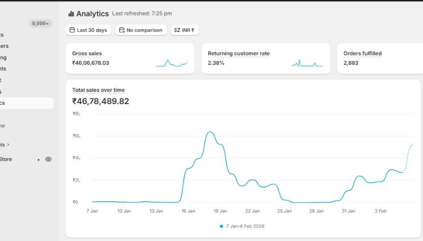The image size is (423, 241).
Task: Toggle the eye icon next to Store
Action: coord(48,159)
